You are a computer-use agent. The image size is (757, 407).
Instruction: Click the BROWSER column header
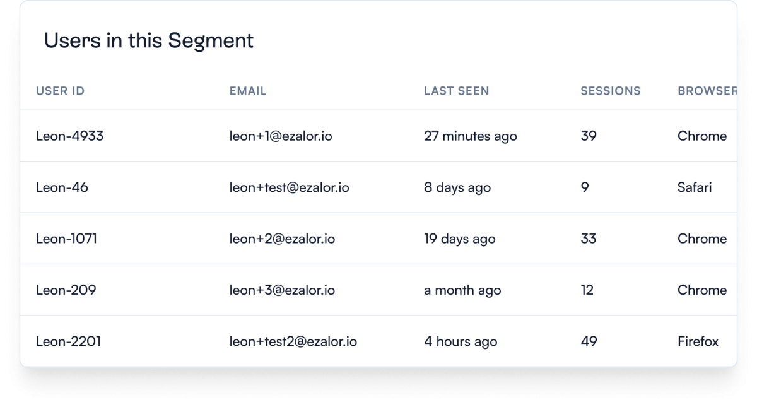(x=707, y=91)
